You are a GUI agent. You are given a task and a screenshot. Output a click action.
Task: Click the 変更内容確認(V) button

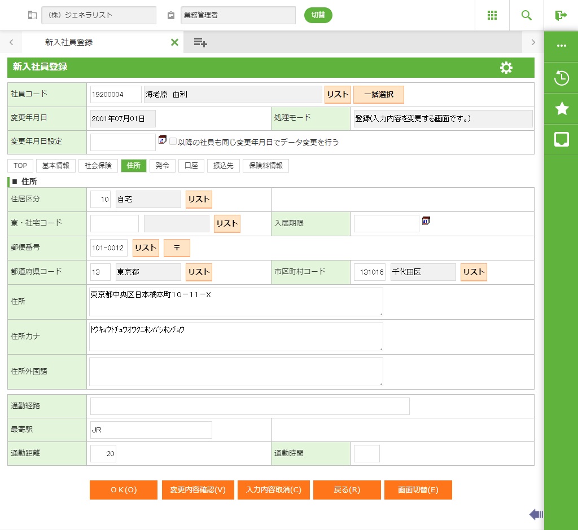pos(198,490)
